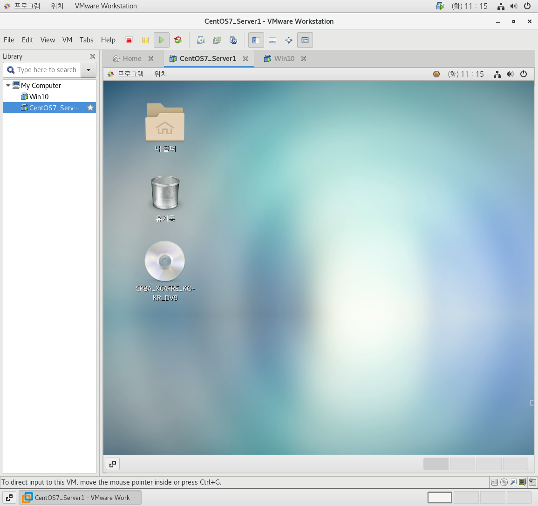Open the host Places (위치) menu
Image resolution: width=538 pixels, height=506 pixels.
57,6
